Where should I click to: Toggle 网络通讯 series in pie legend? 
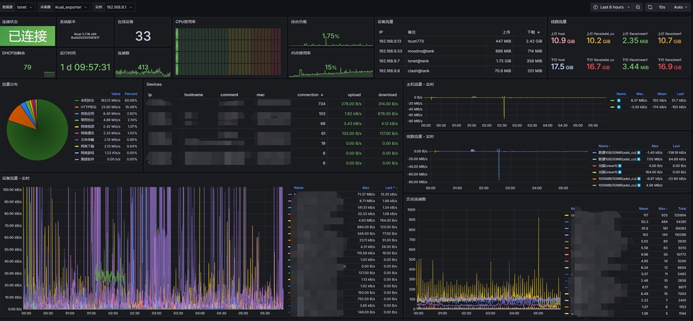pyautogui.click(x=88, y=133)
